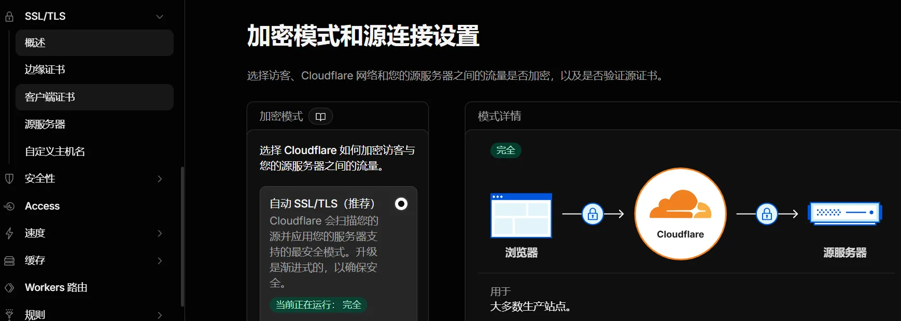Open the SSL/TLS menu label
The height and width of the screenshot is (321, 901).
pyautogui.click(x=45, y=17)
